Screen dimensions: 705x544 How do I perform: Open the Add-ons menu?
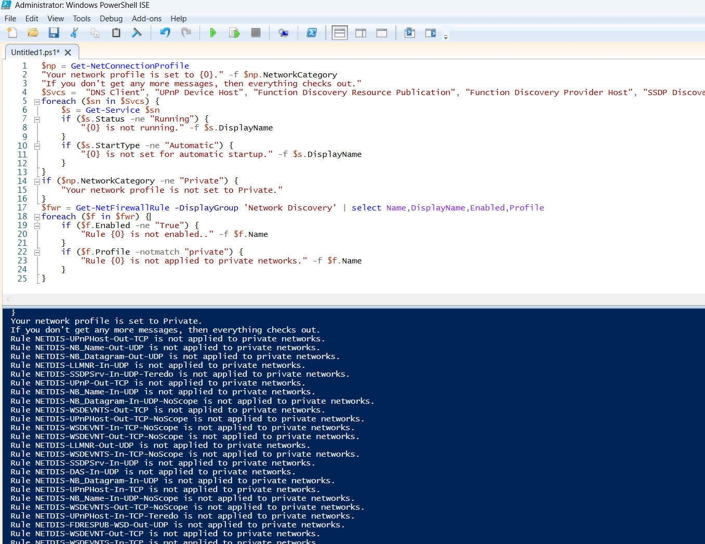coord(147,19)
